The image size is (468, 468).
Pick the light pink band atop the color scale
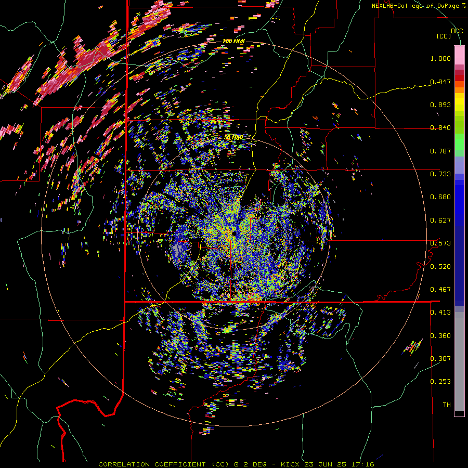click(x=459, y=55)
